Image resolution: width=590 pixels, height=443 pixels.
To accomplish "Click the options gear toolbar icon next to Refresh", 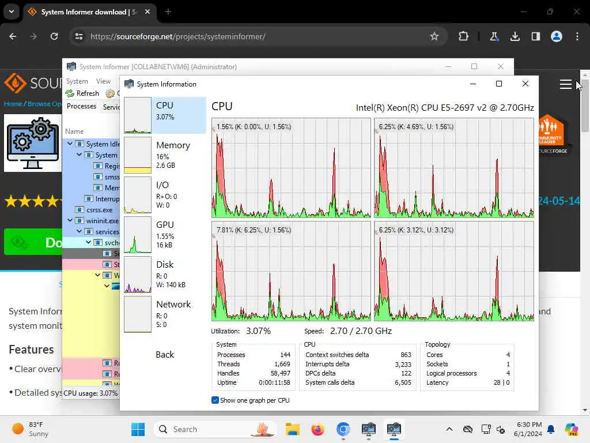I will [x=110, y=93].
